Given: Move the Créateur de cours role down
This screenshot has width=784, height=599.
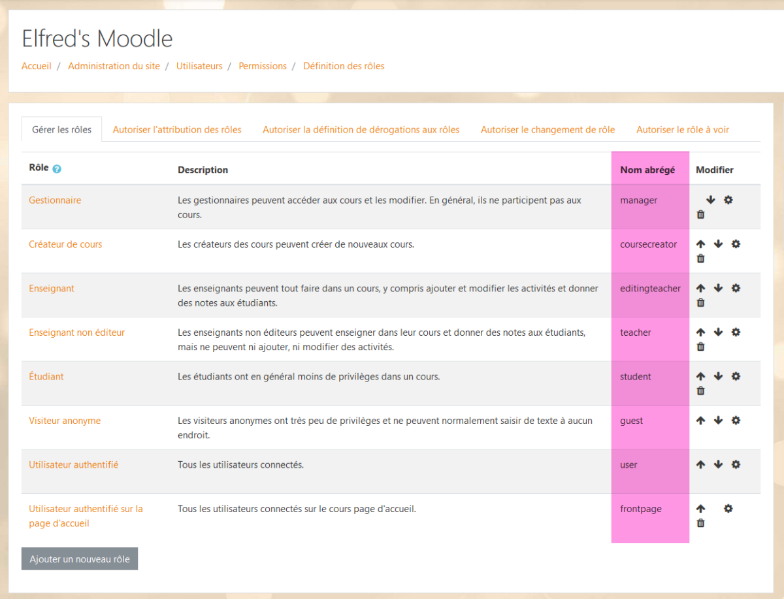Looking at the screenshot, I should (x=719, y=244).
